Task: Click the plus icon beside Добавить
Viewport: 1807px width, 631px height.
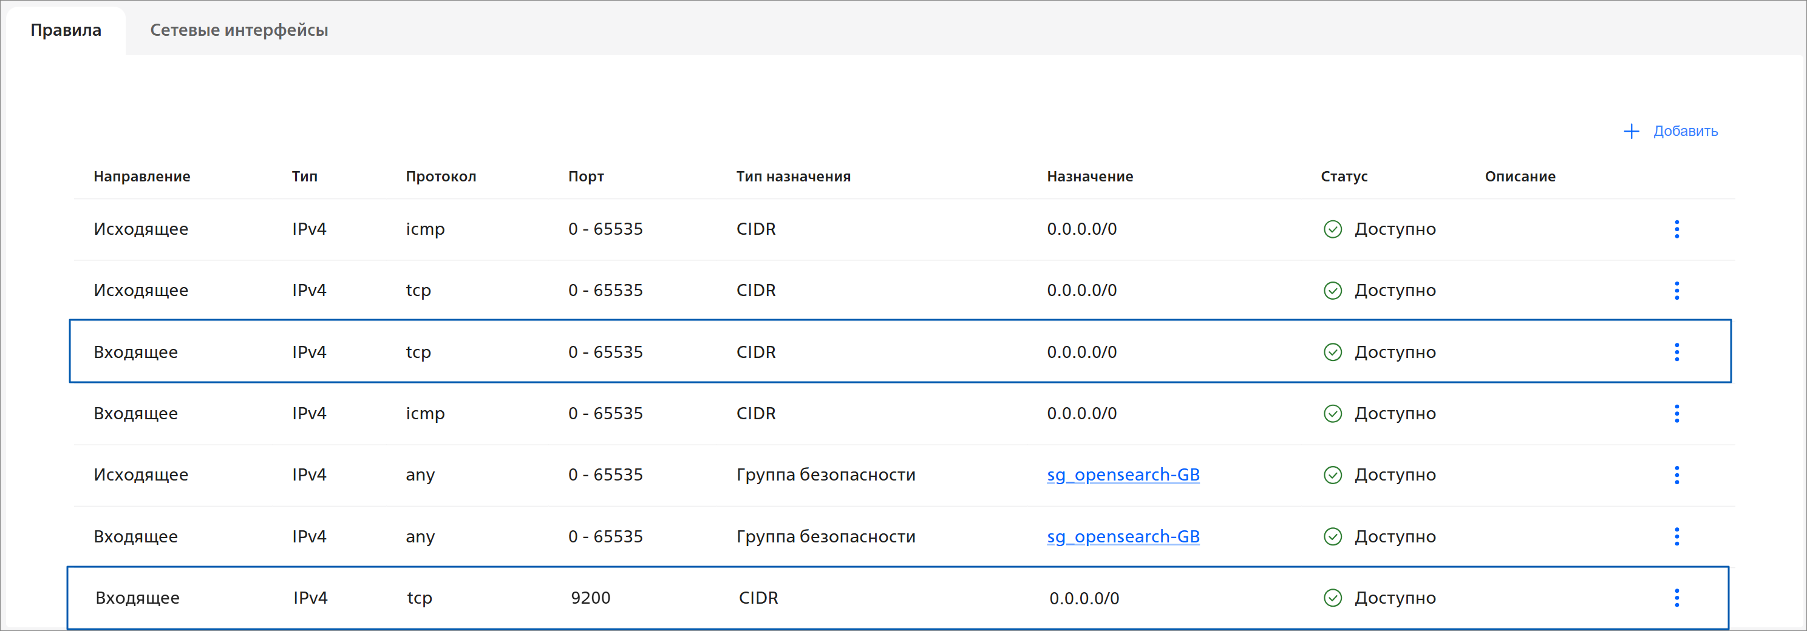Action: [1631, 131]
